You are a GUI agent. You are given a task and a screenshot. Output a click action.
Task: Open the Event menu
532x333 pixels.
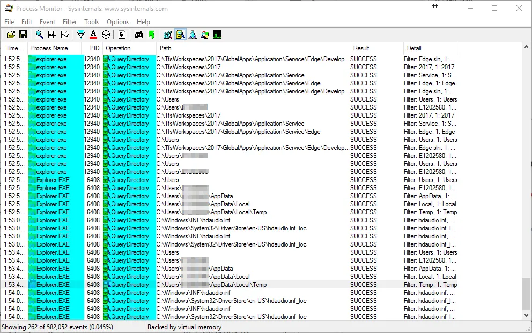(x=47, y=21)
